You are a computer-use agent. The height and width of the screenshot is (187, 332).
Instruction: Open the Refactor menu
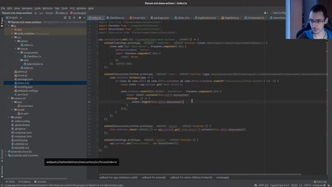coord(48,8)
